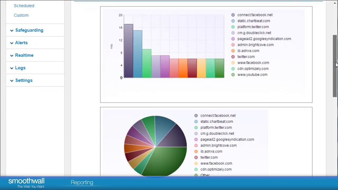Click the tallest purple connect.facebook.net bar

point(128,51)
